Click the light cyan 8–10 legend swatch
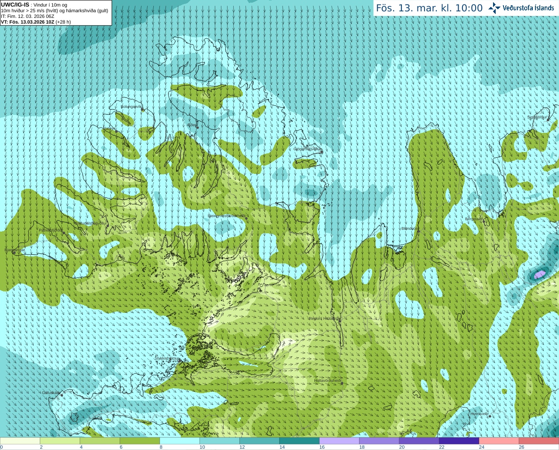 click(x=180, y=441)
